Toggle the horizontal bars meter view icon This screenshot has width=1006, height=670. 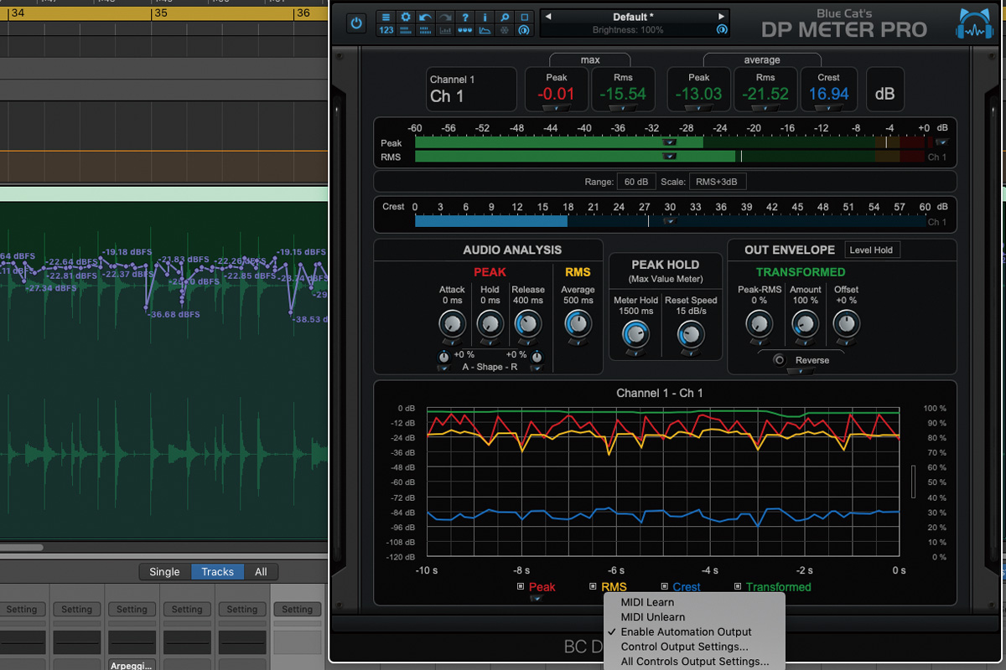pos(406,30)
